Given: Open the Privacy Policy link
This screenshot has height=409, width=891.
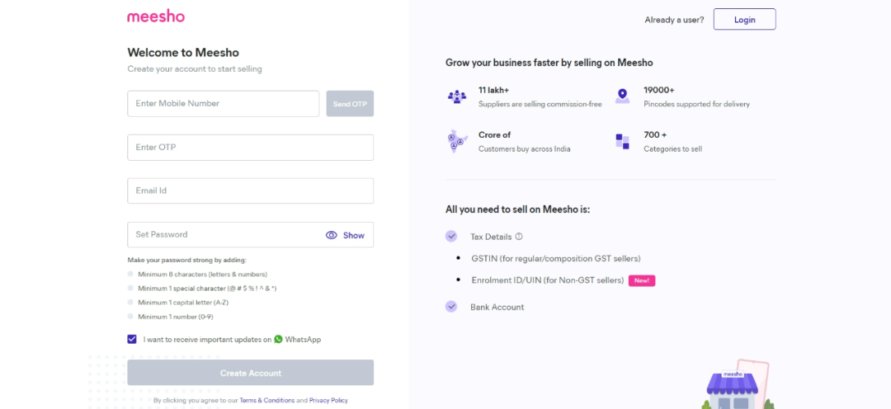Looking at the screenshot, I should [x=328, y=401].
